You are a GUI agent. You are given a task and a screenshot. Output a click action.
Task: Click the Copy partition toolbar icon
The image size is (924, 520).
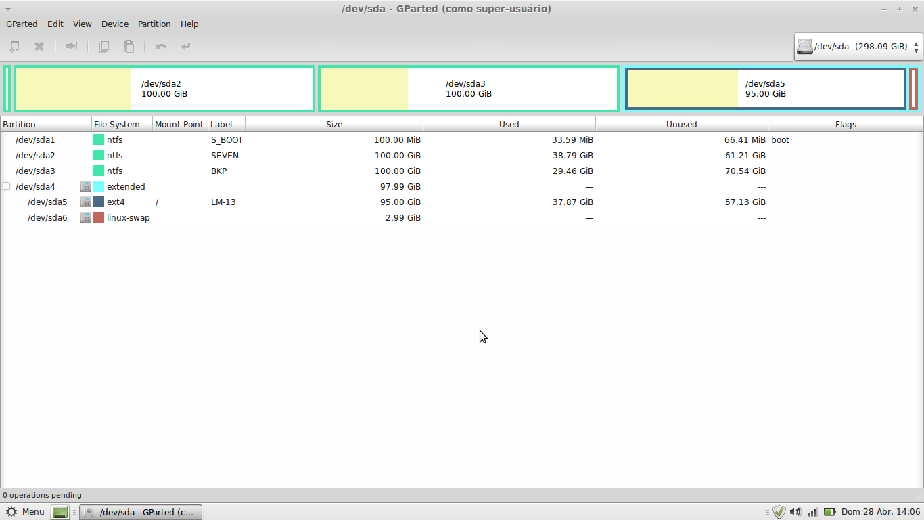[103, 46]
